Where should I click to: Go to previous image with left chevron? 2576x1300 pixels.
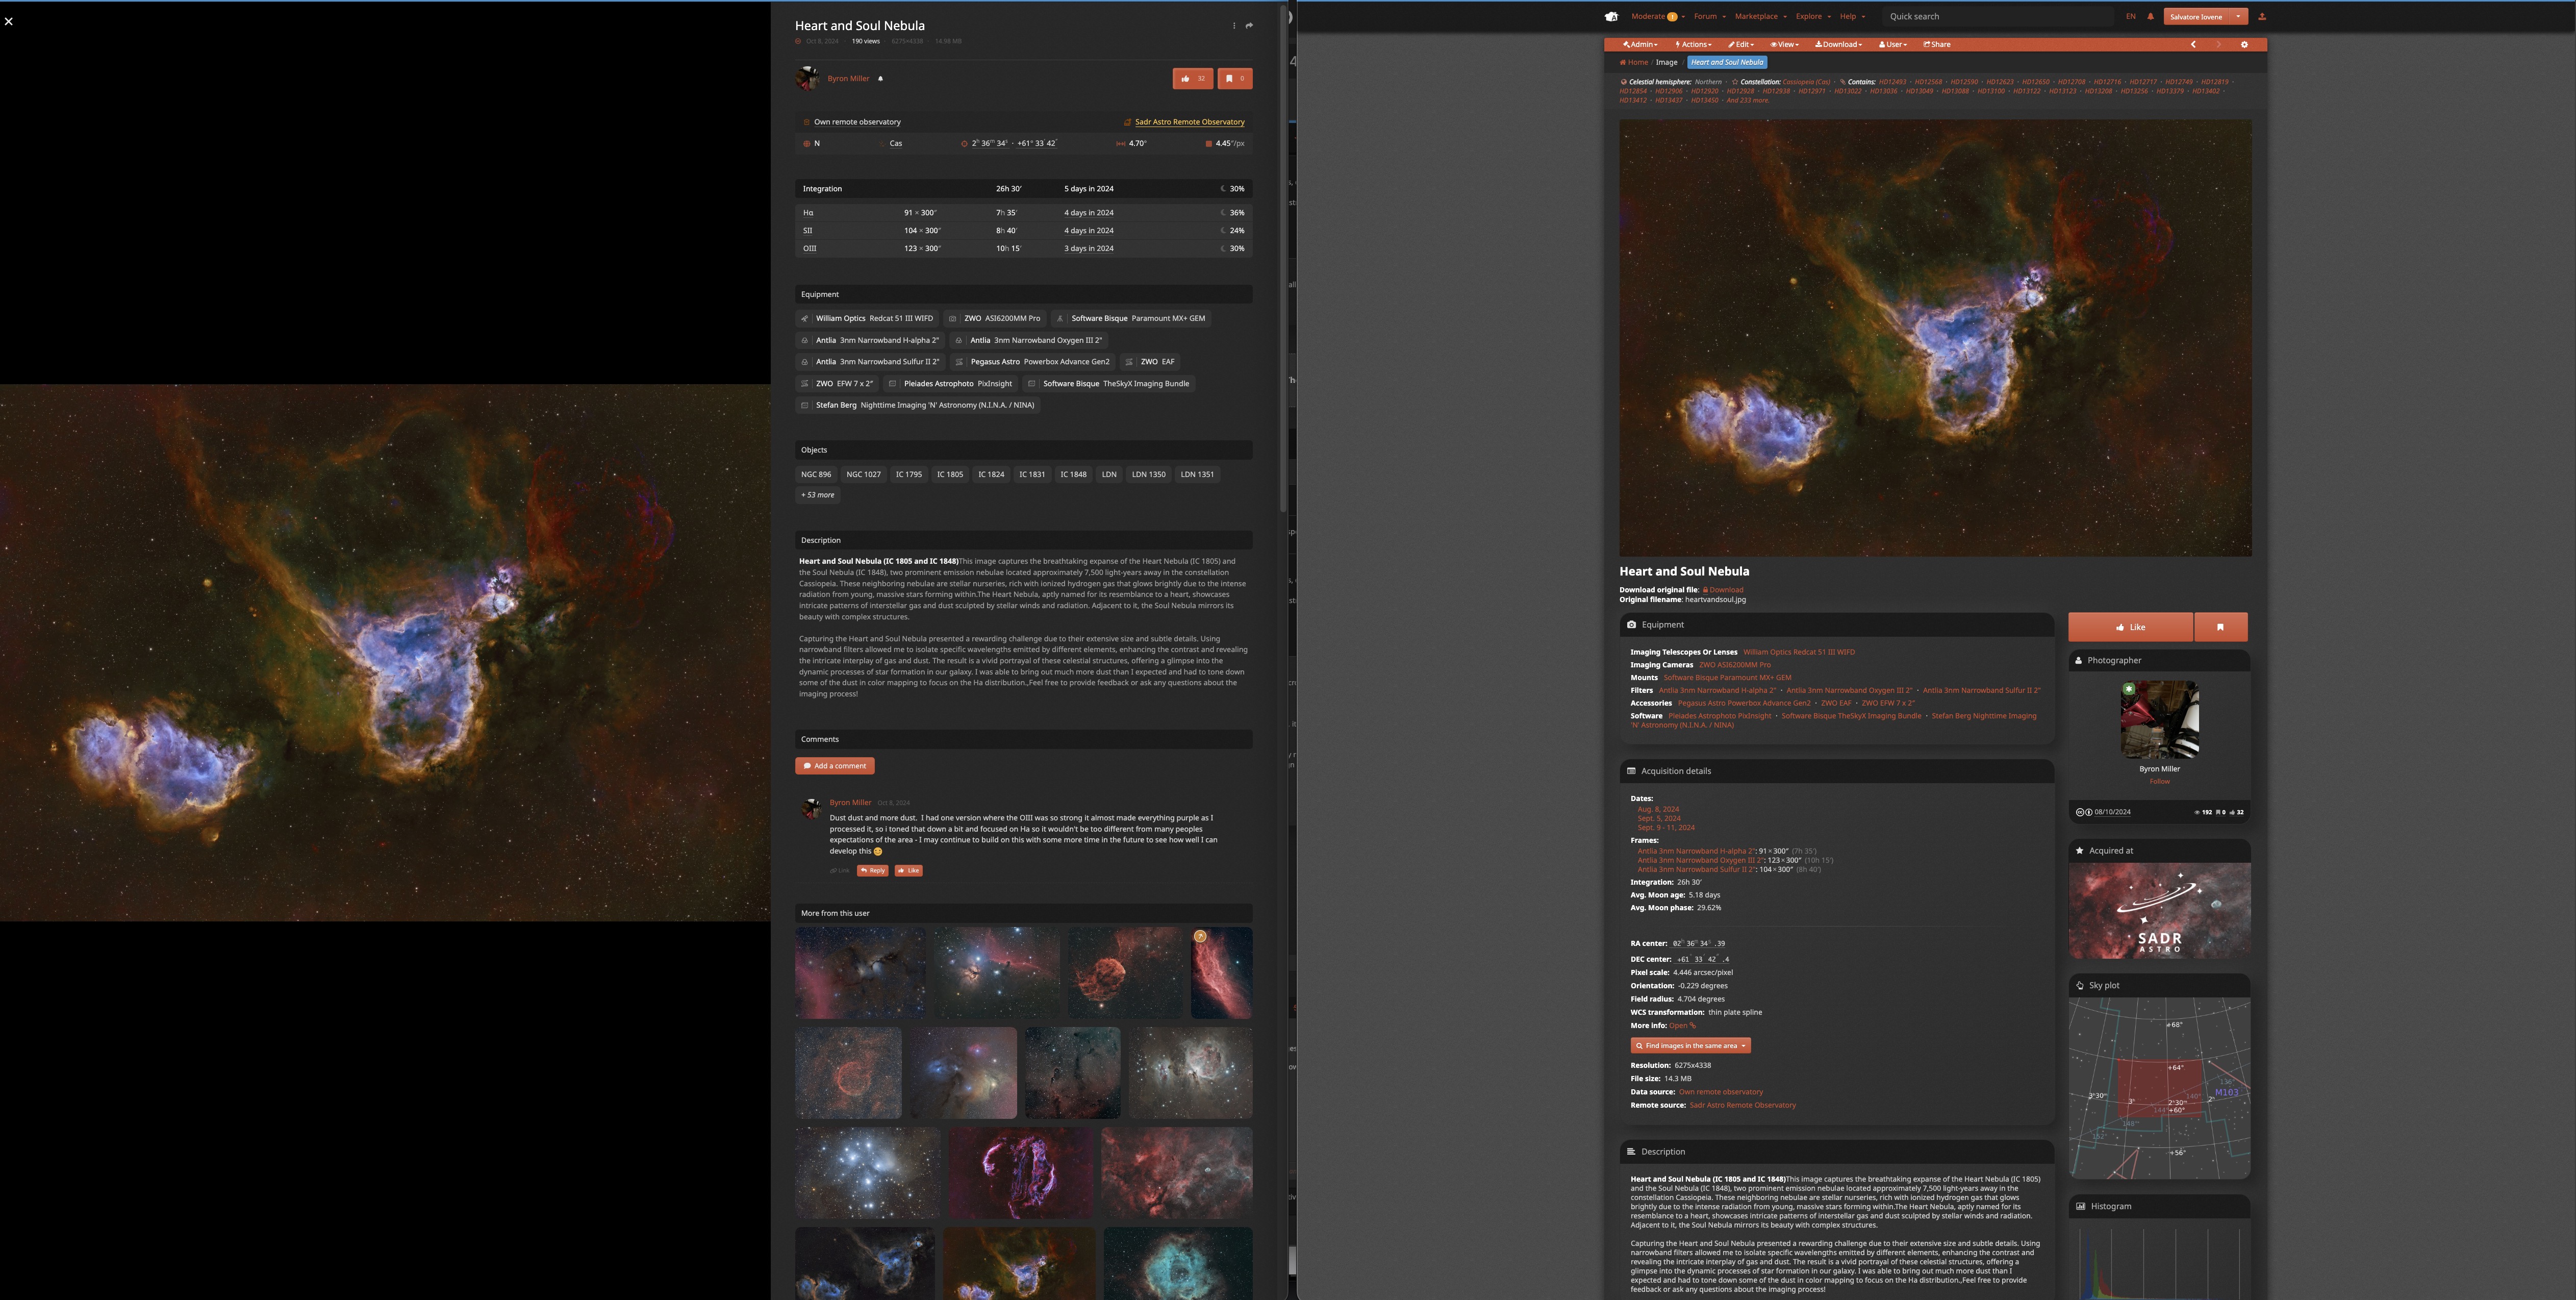tap(2194, 44)
